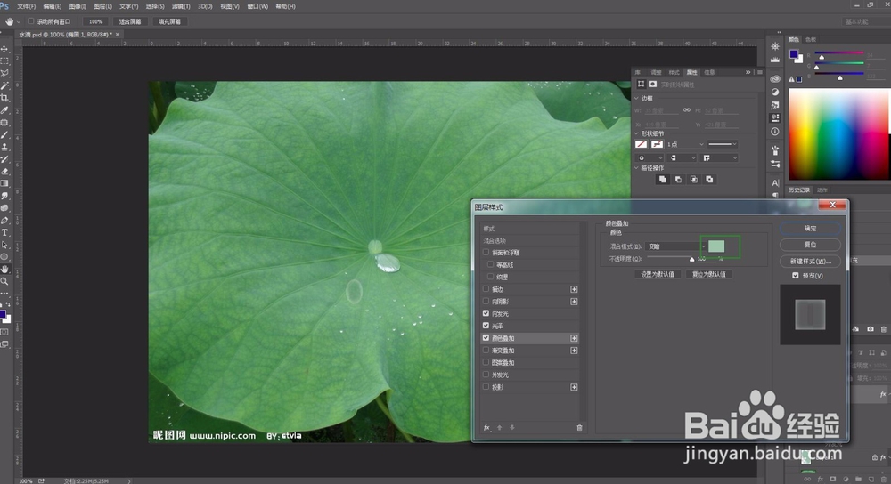Image resolution: width=891 pixels, height=484 pixels.
Task: Select the Magic Wand tool
Action: click(x=4, y=85)
